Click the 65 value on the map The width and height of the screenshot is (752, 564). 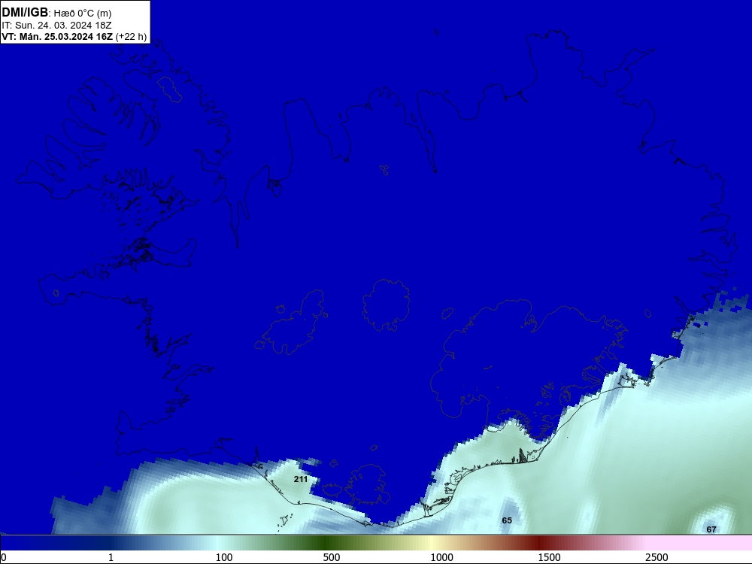507,520
